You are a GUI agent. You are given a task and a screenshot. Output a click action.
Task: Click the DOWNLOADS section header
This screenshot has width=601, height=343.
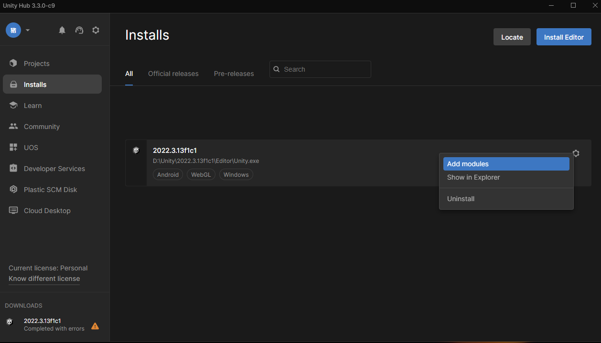click(23, 306)
